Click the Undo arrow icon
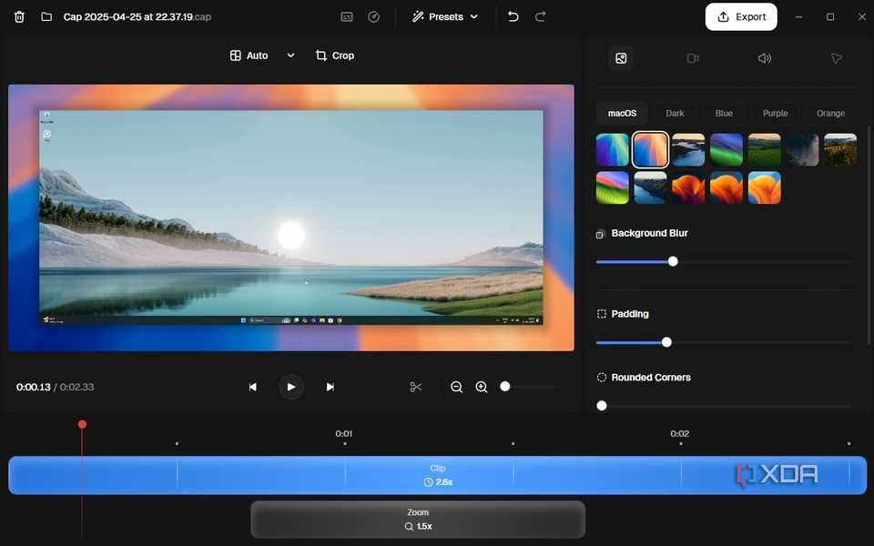Screen dimensions: 874x546 coord(512,15)
